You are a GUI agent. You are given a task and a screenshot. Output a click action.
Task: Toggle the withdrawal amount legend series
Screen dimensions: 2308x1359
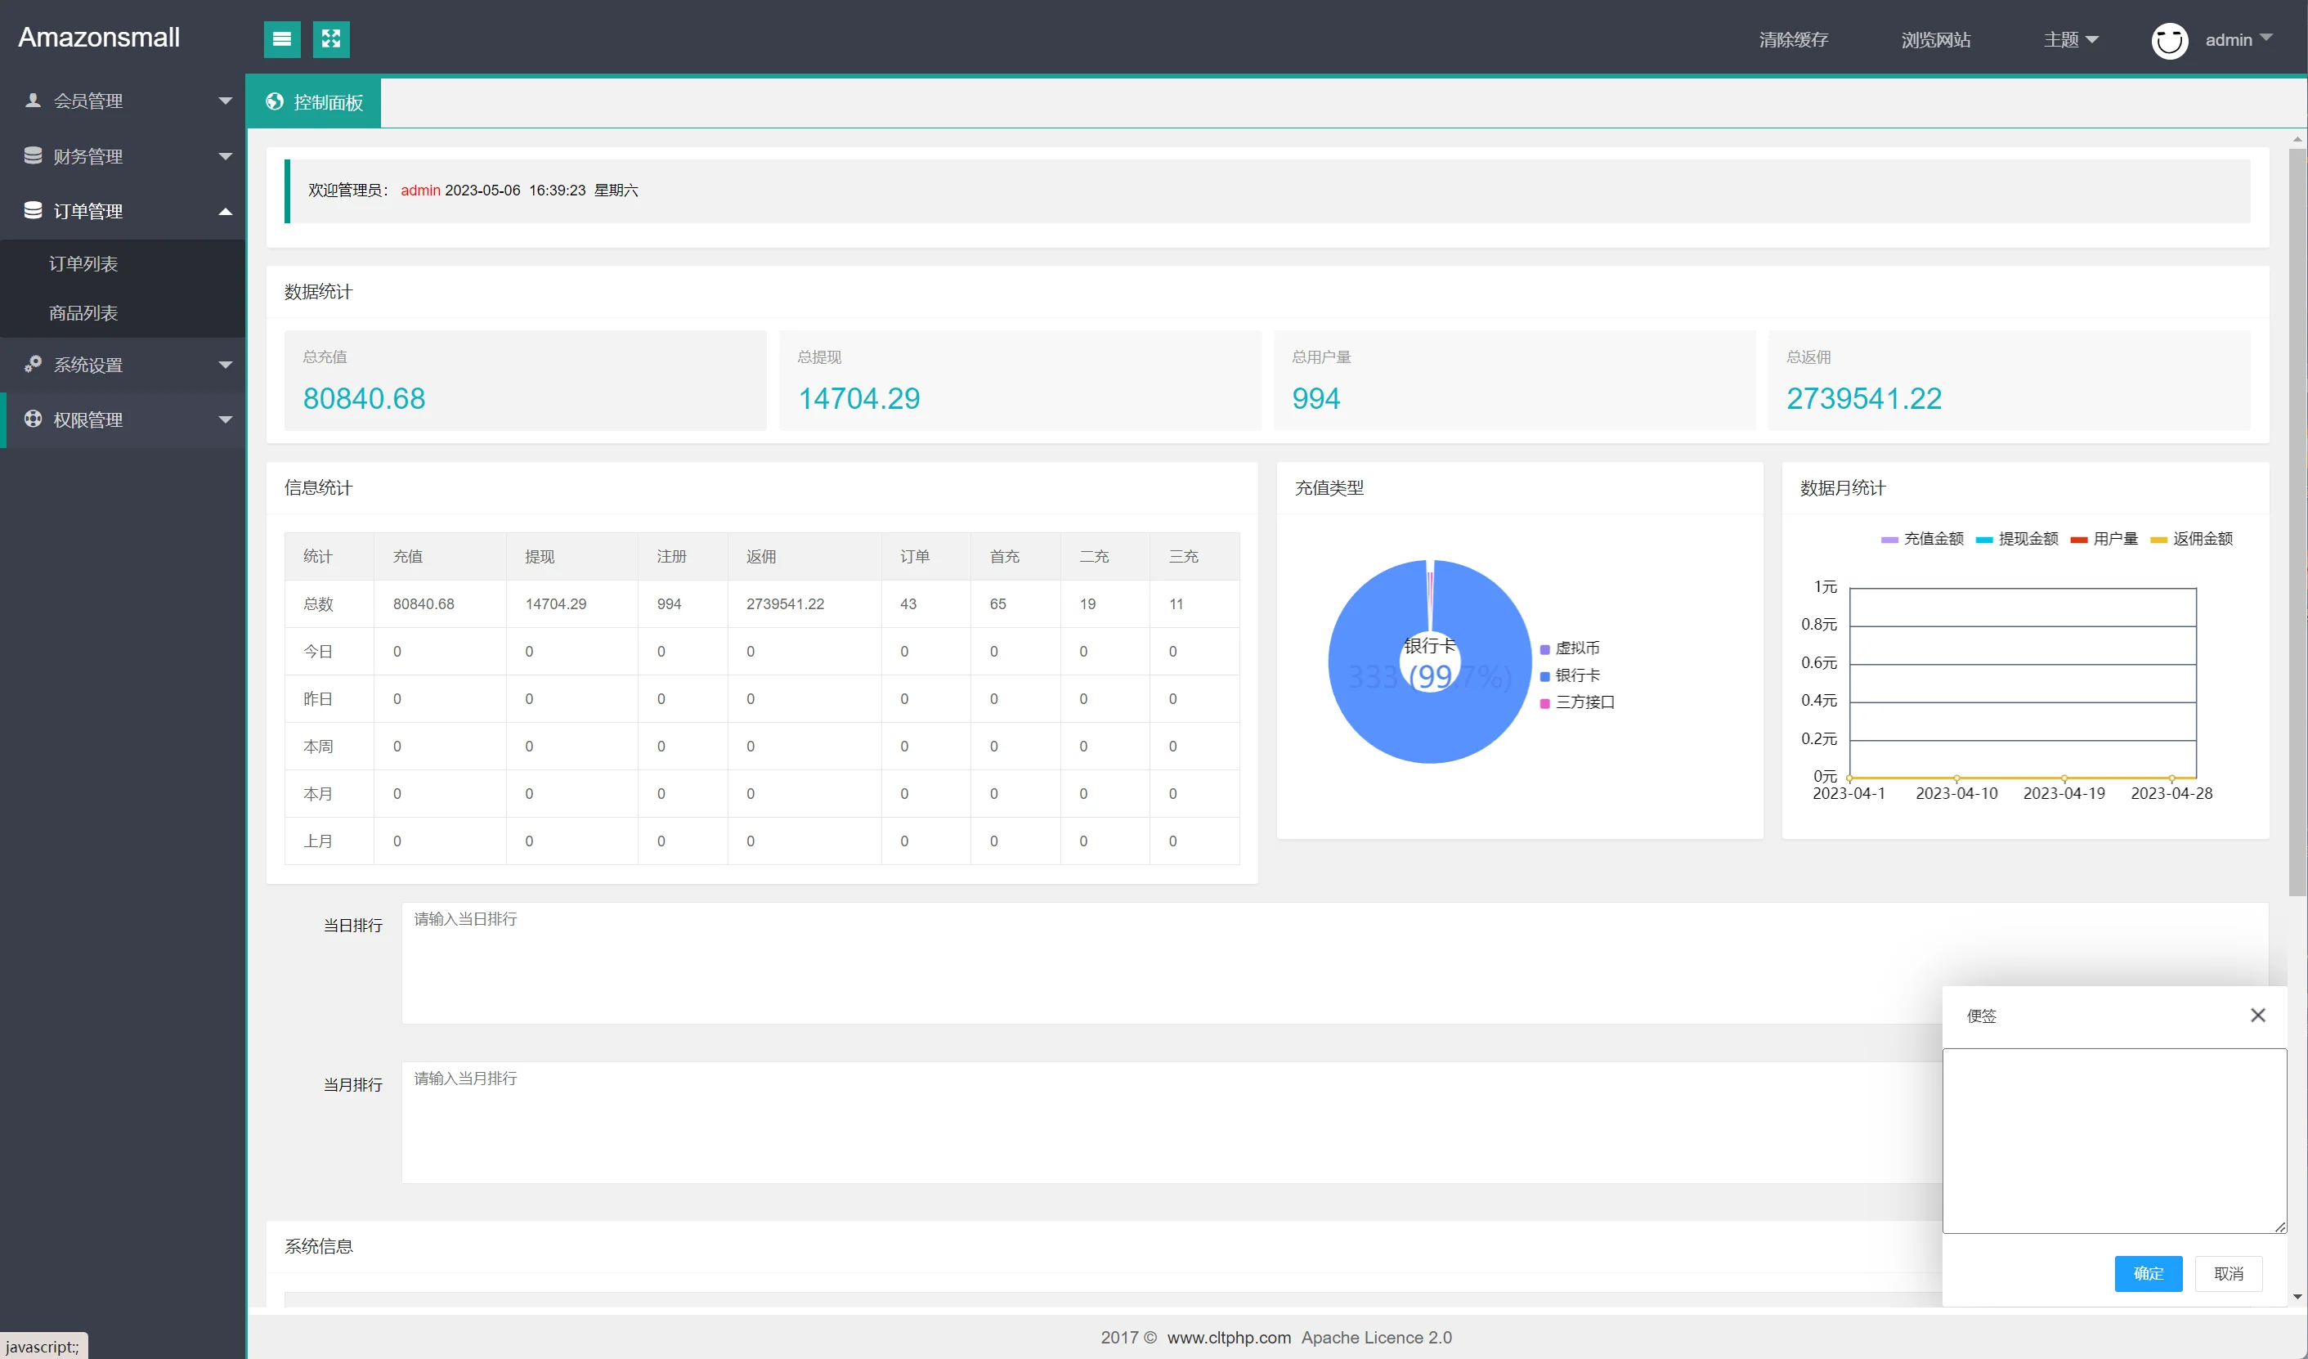(2017, 539)
